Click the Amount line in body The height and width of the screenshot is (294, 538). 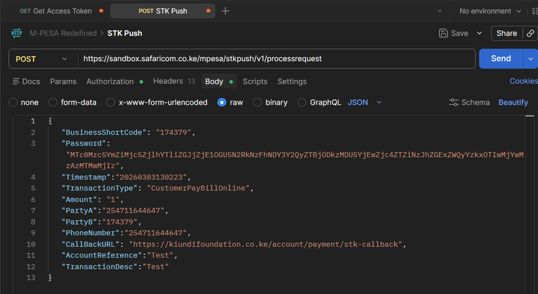(92, 199)
